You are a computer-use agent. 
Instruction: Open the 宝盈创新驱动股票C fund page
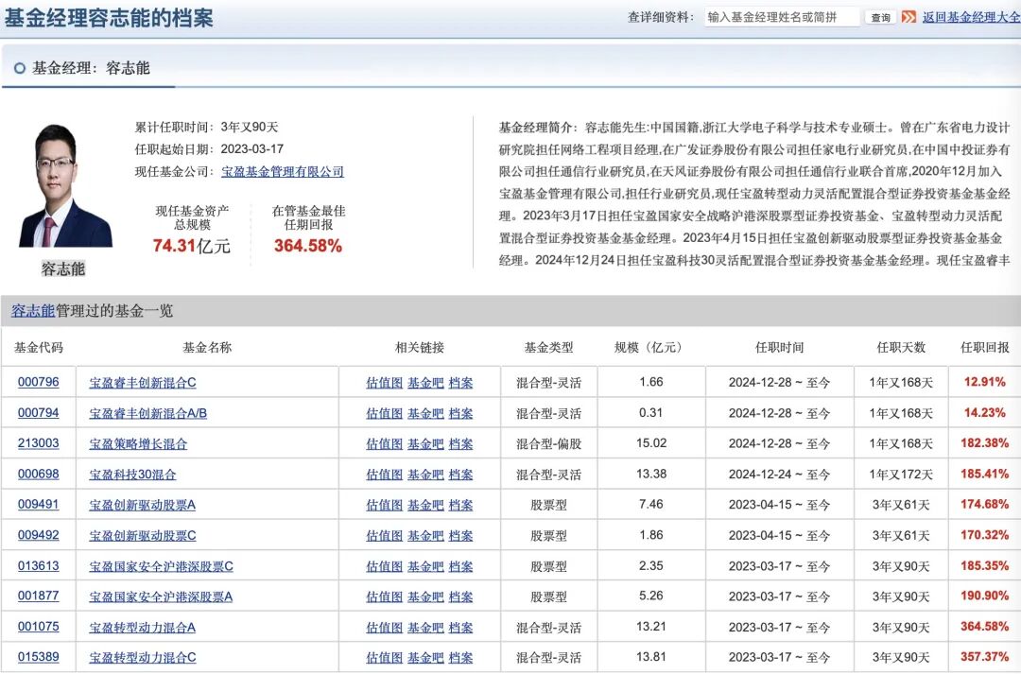(x=143, y=536)
